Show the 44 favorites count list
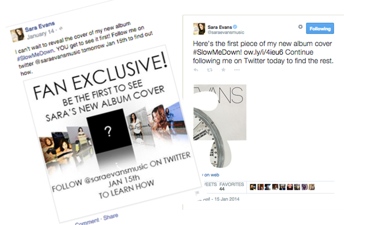Screen dimensions: 377x225 (231, 187)
